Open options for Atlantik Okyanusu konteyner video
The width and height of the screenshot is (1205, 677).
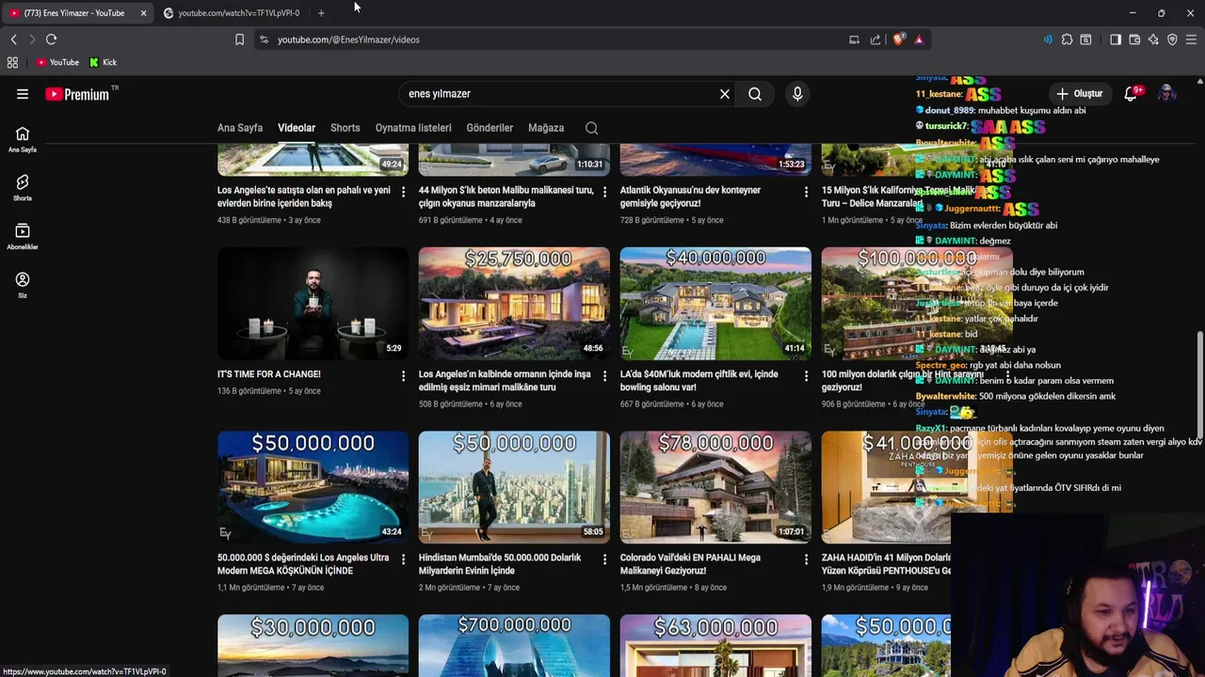(806, 192)
